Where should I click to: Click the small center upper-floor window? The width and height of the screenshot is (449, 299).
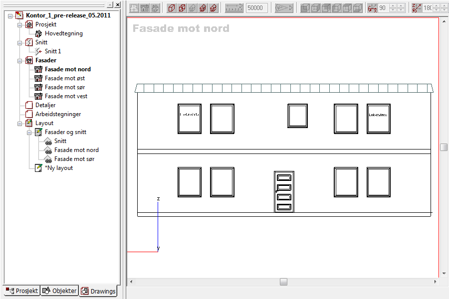click(297, 116)
